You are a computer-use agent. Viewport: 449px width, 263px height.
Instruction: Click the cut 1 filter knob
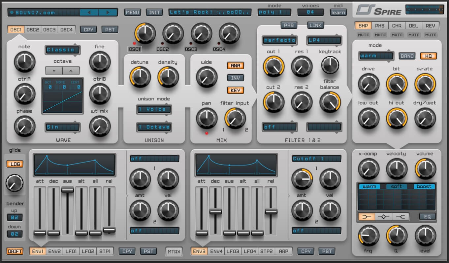(x=273, y=66)
